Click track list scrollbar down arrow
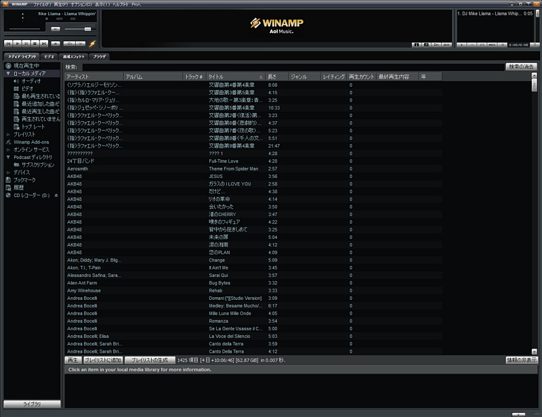 [535, 351]
